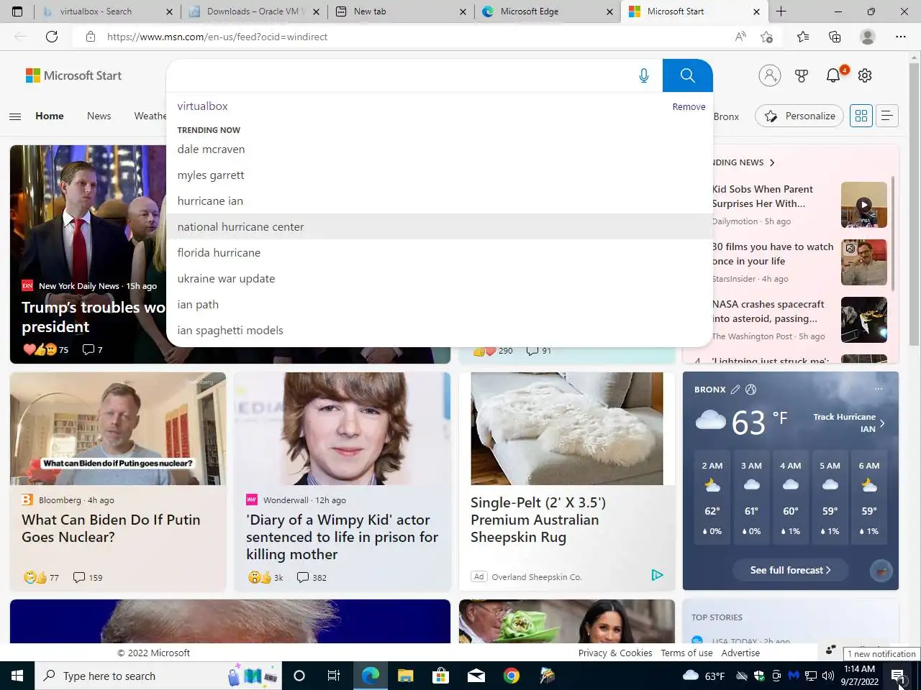This screenshot has width=921, height=690.
Task: Open the Sheepskin Rug ad thumbnail
Action: coord(567,428)
